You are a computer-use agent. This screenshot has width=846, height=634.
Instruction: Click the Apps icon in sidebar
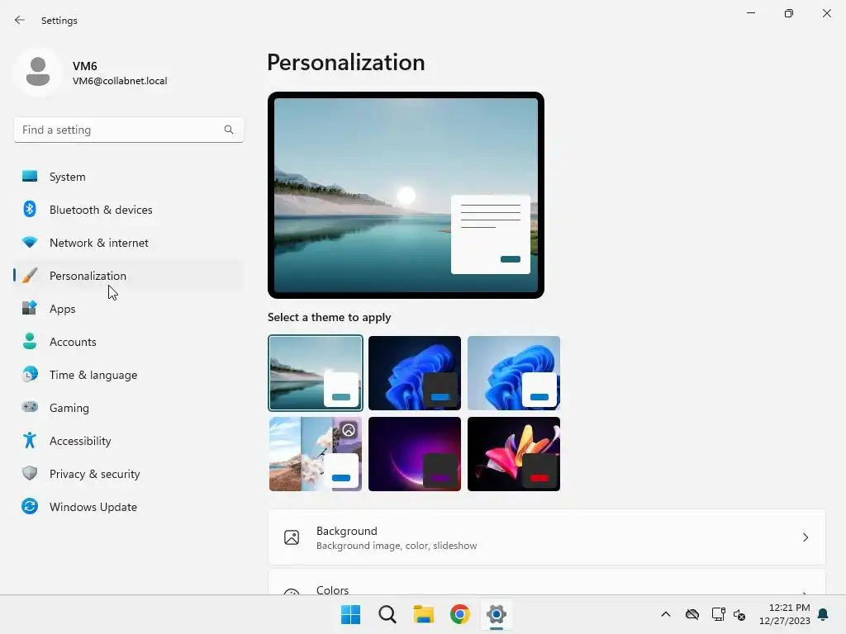coord(30,309)
